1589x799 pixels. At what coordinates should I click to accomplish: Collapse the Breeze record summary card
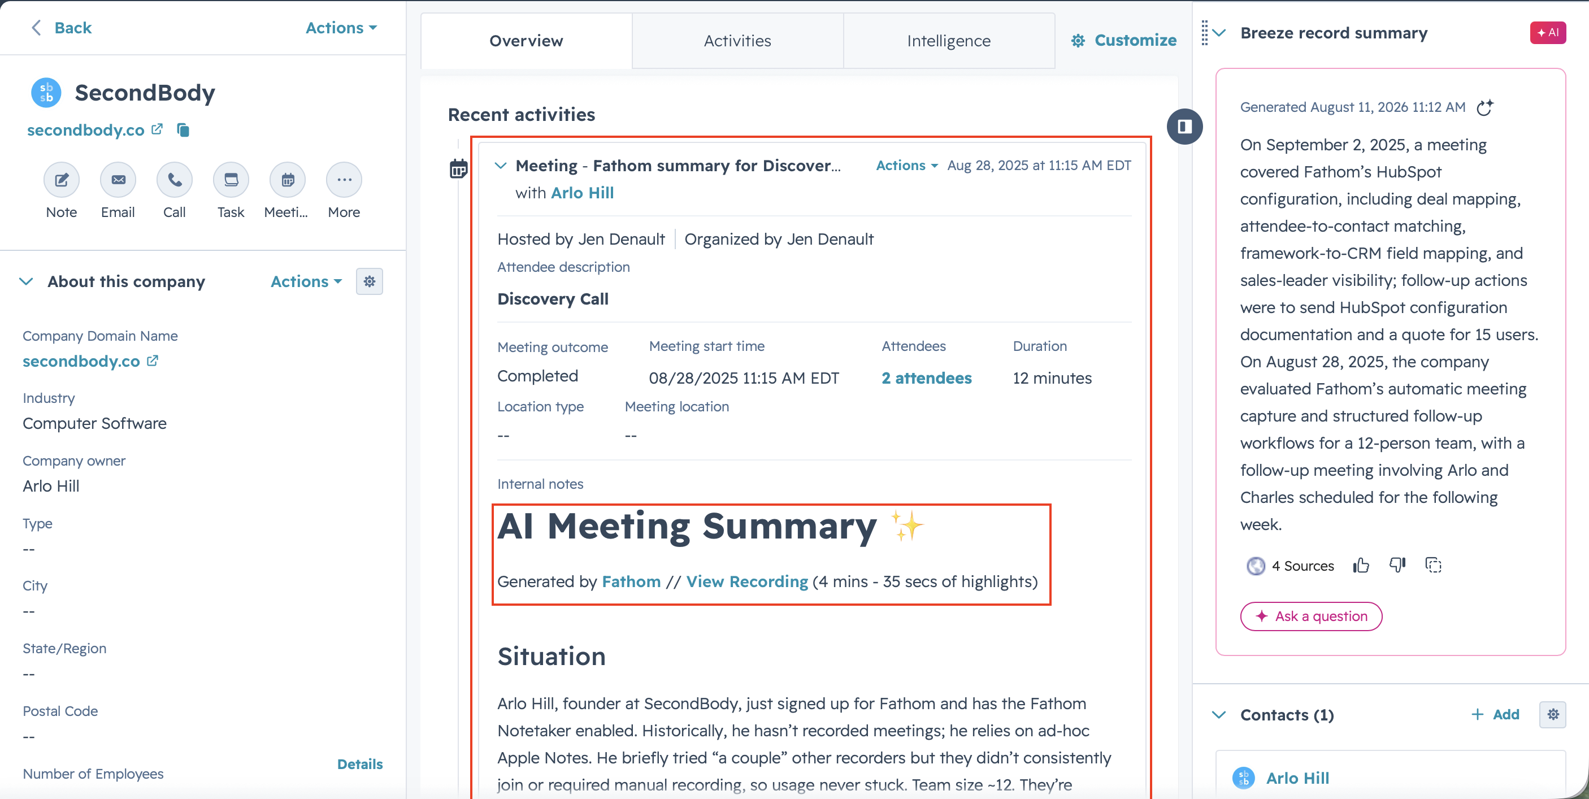tap(1219, 33)
